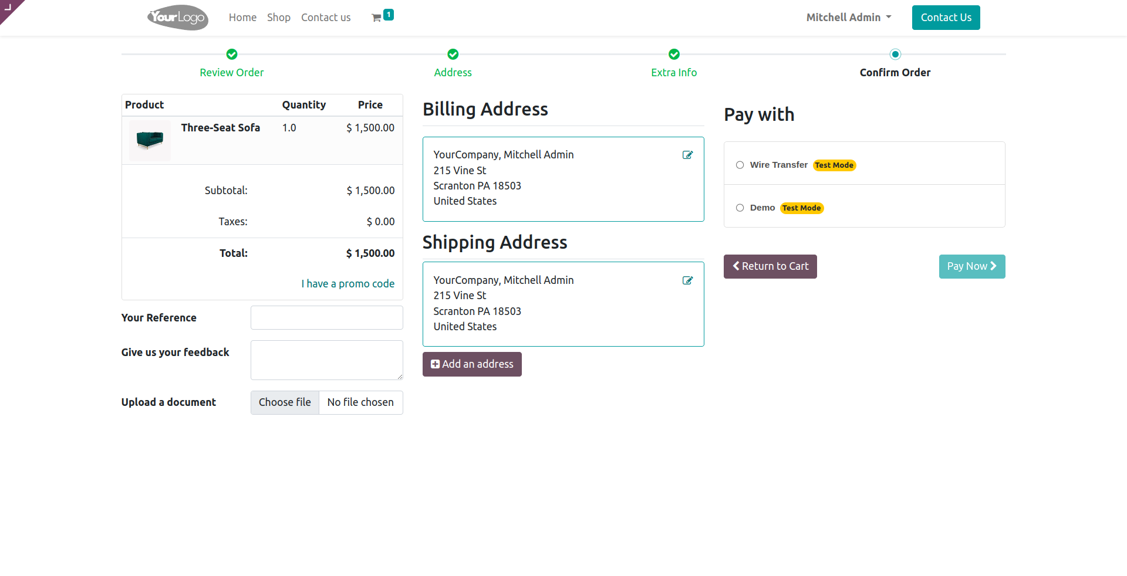The height and width of the screenshot is (576, 1127).
Task: Go to the Shop menu page
Action: (279, 18)
